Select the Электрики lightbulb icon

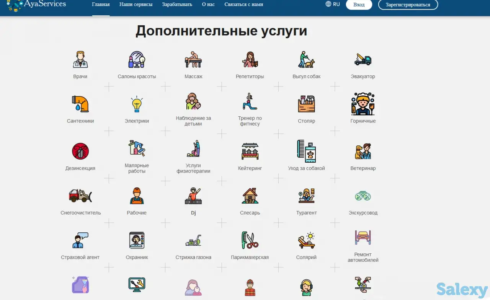pos(137,103)
